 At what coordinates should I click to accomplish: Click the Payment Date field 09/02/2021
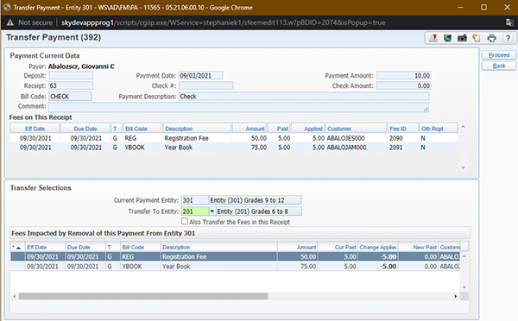[x=201, y=76]
